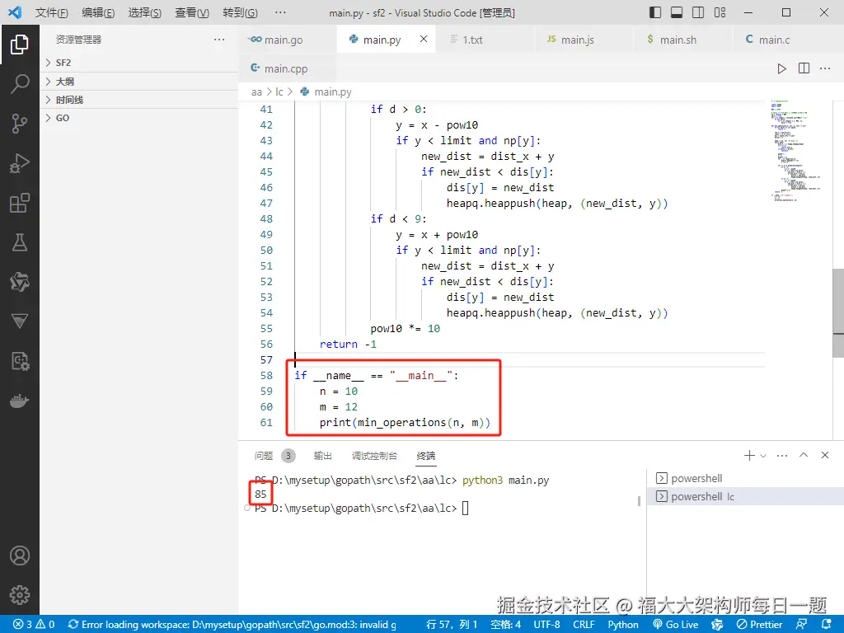Screen dimensions: 844x633
Task: Close the terminal panel
Action: point(825,455)
